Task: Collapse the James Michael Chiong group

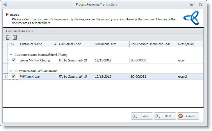Action: pyautogui.click(x=11, y=55)
